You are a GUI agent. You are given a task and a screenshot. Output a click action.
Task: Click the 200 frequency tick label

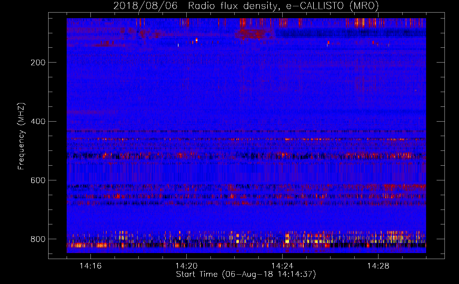38,62
